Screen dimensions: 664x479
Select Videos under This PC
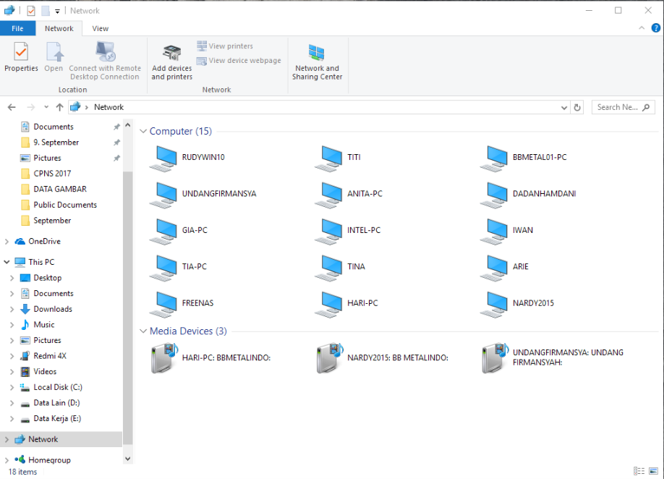point(45,371)
